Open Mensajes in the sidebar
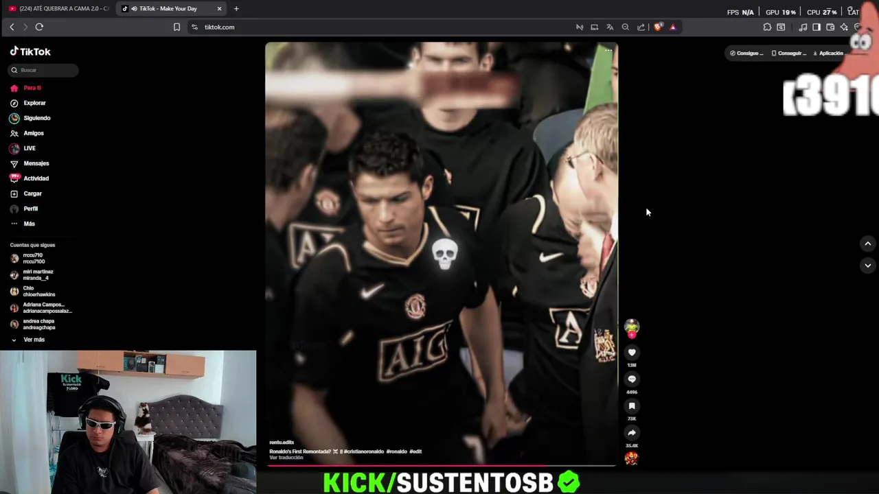The height and width of the screenshot is (494, 879). coord(30,163)
